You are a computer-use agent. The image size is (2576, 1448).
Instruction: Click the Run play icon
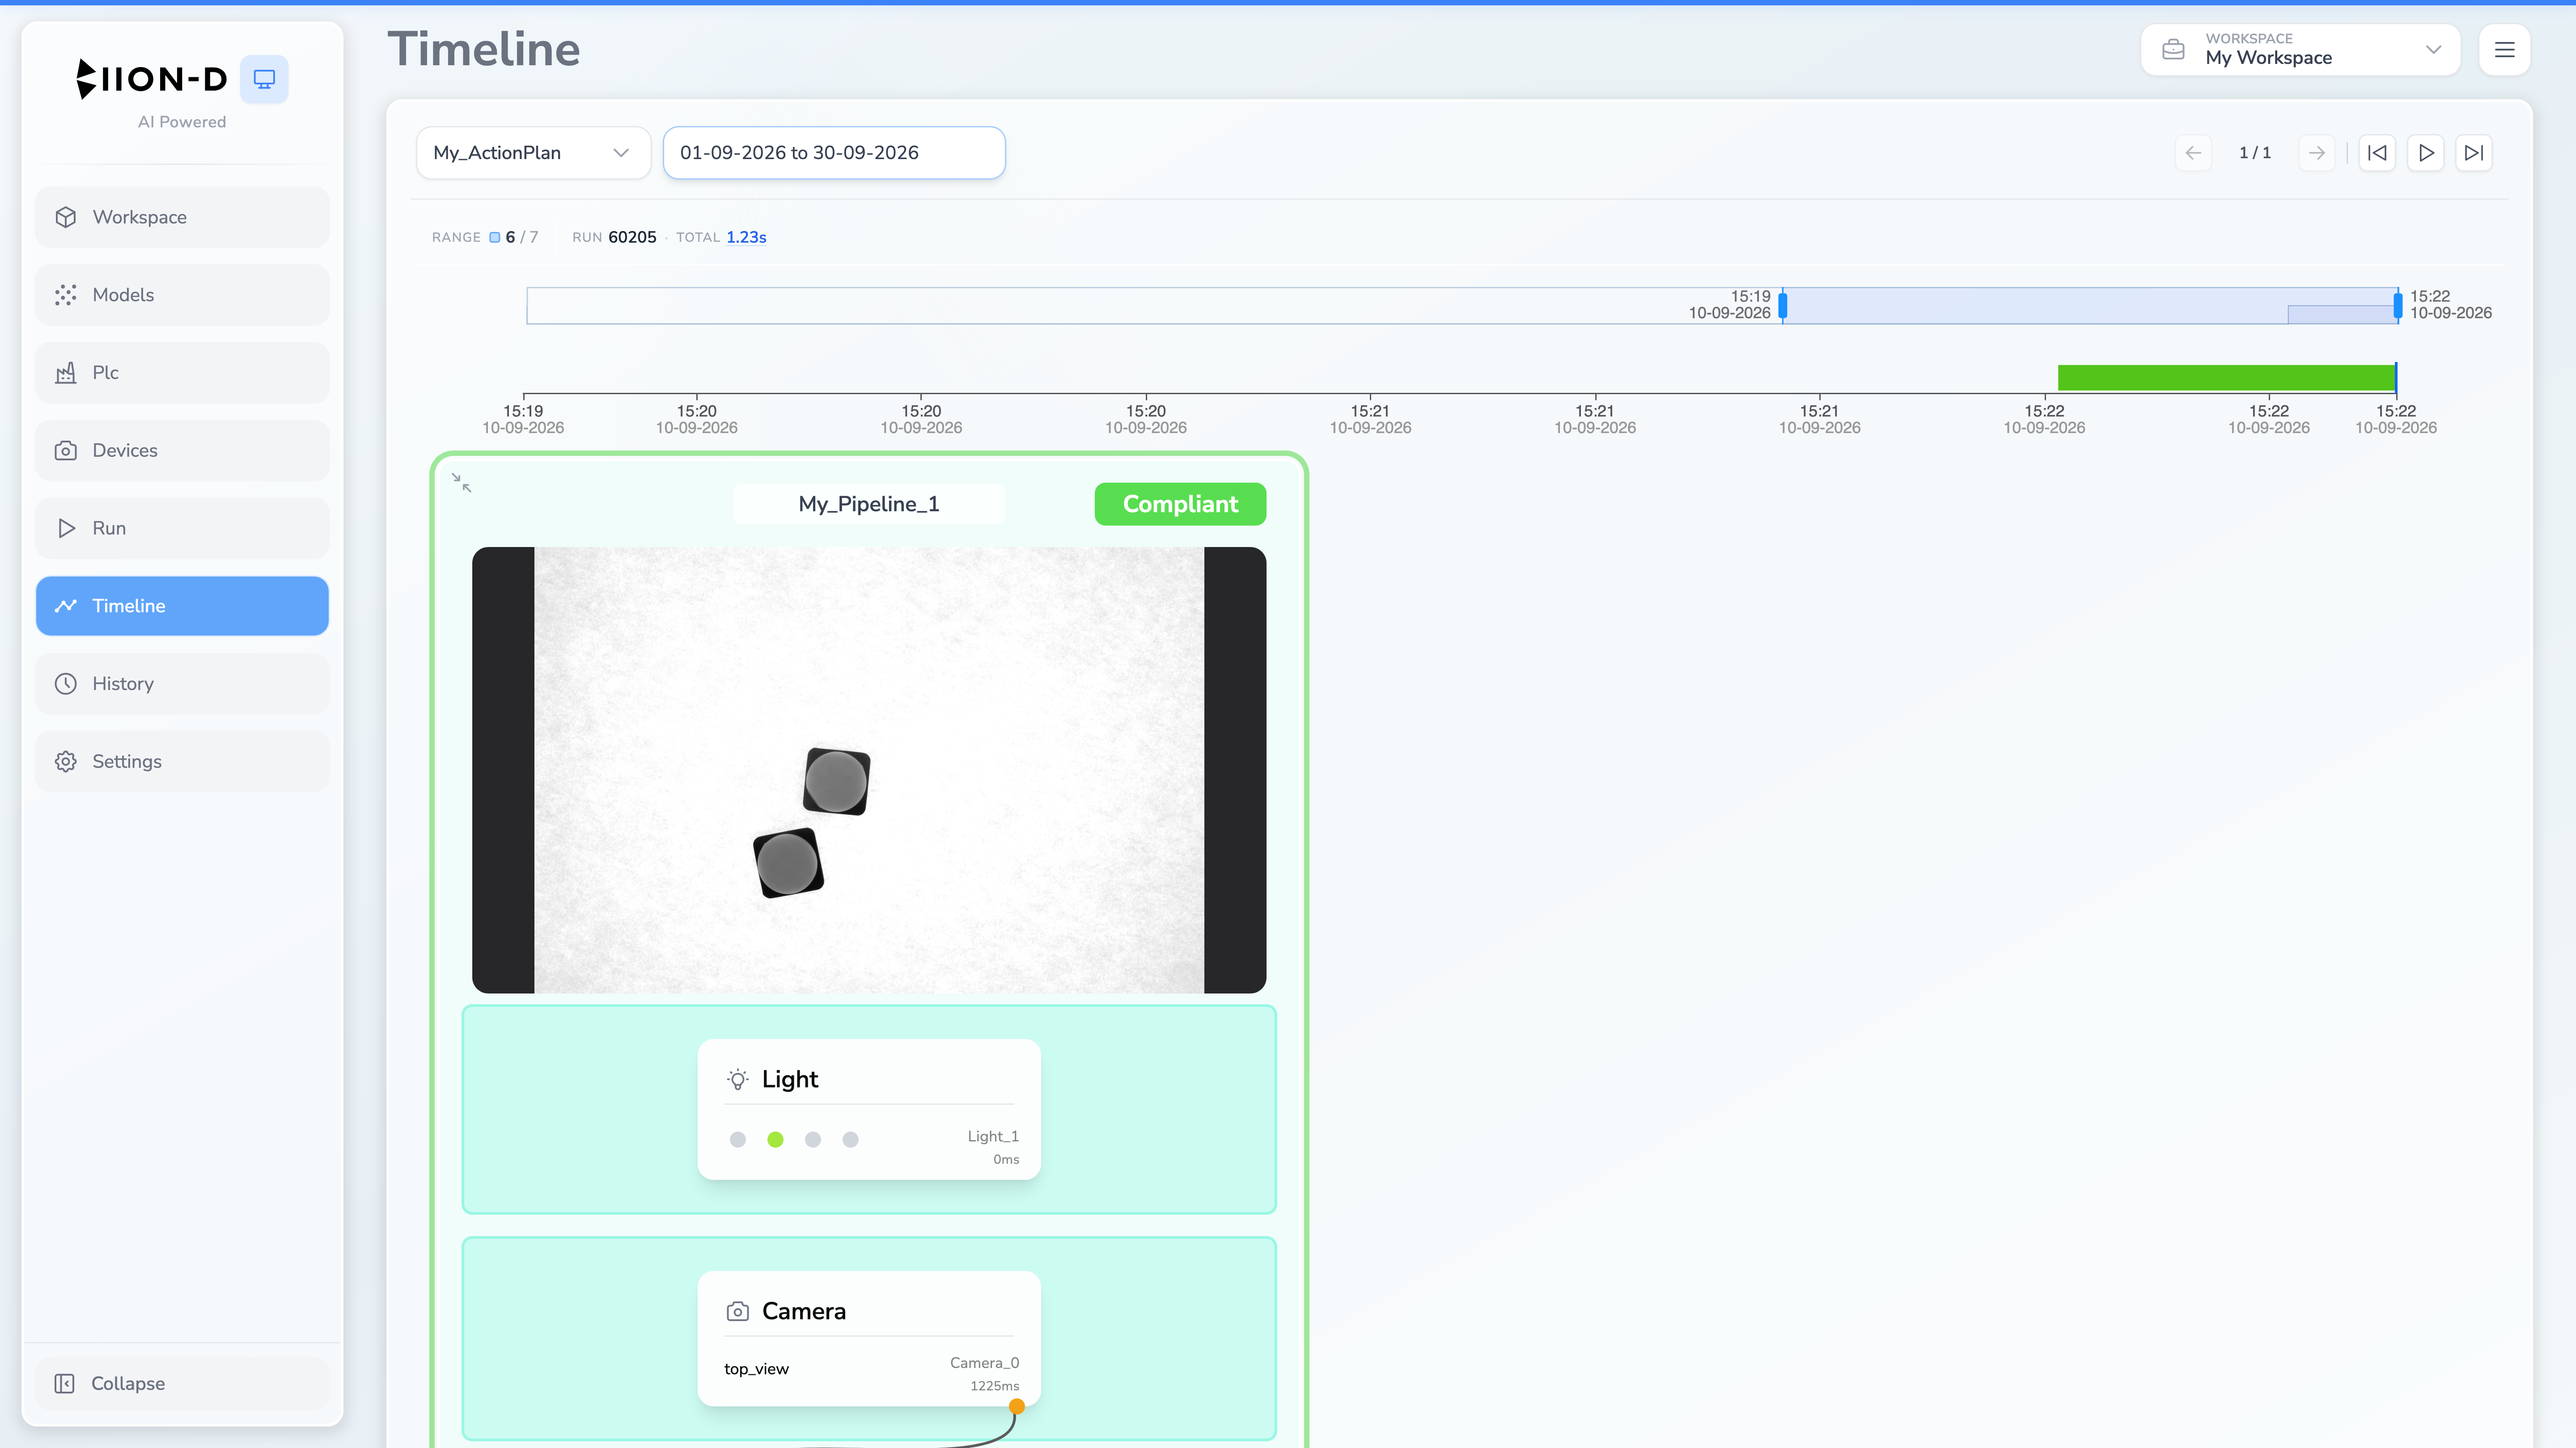(66, 528)
